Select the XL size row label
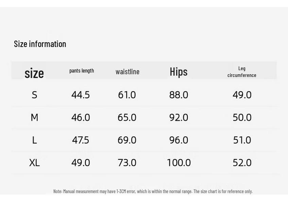The height and width of the screenshot is (202, 288). (x=34, y=163)
